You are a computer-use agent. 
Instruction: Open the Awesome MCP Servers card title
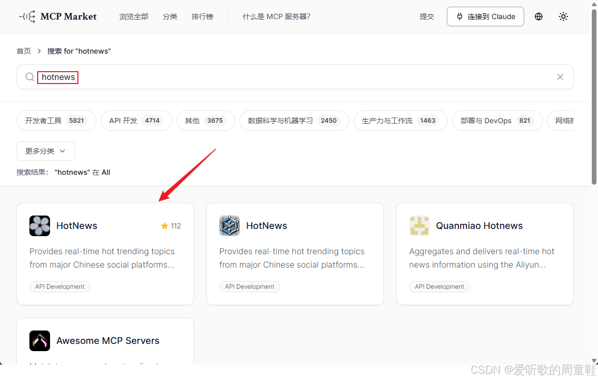click(108, 341)
